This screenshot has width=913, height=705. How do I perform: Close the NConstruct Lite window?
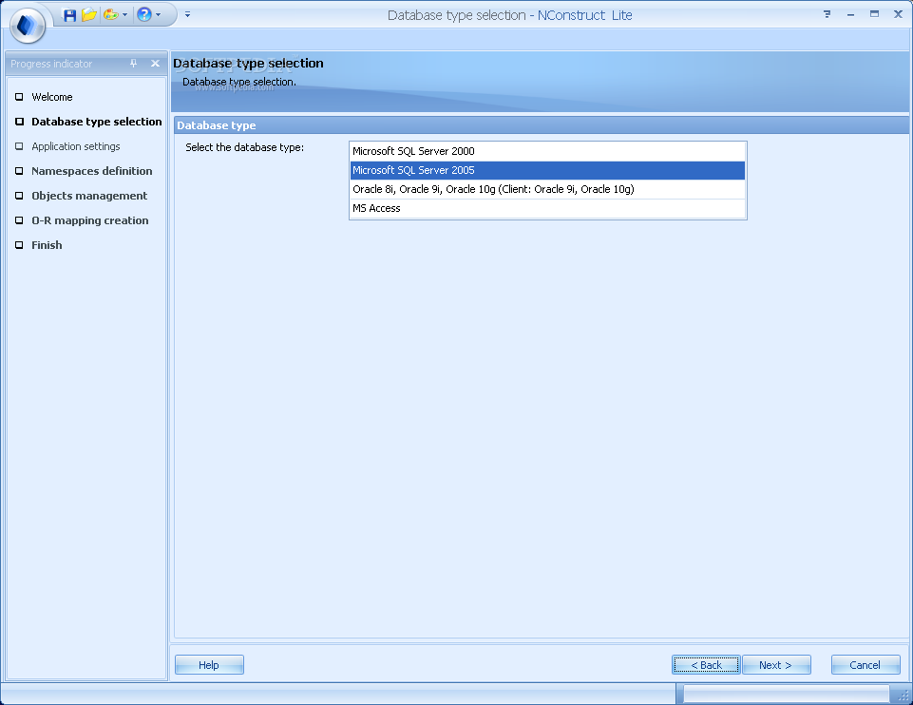pyautogui.click(x=898, y=14)
